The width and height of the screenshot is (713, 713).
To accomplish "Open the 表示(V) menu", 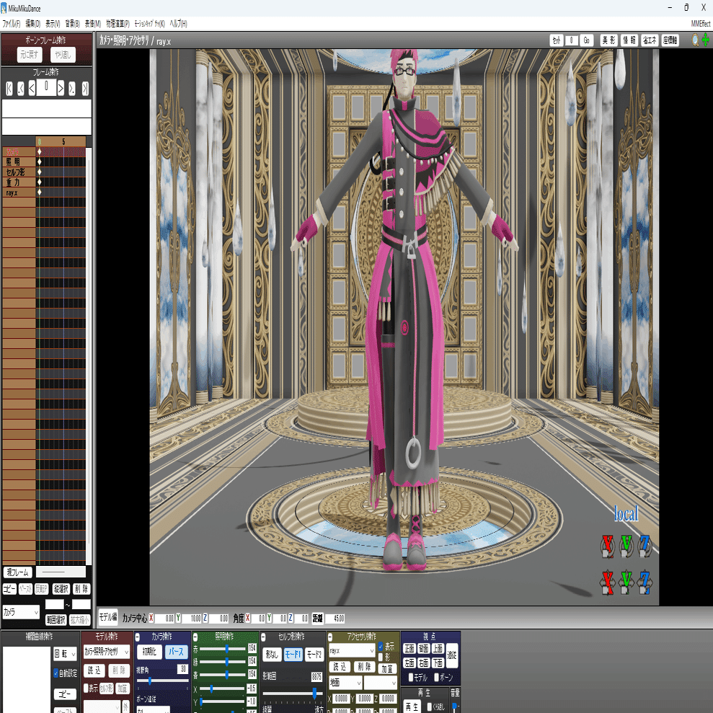I will pos(53,24).
